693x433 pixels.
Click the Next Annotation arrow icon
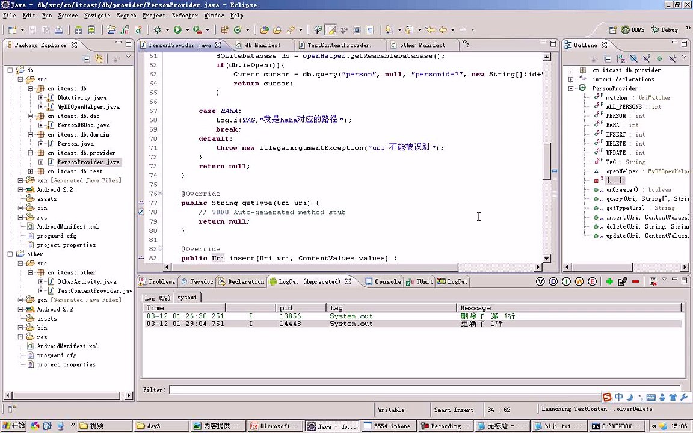pyautogui.click(x=388, y=30)
